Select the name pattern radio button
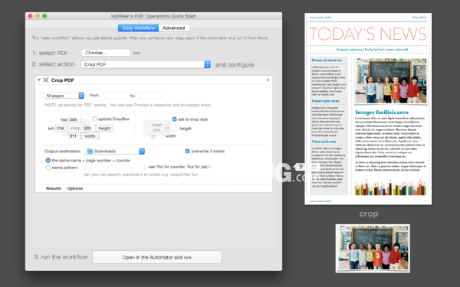This screenshot has width=460, height=287. click(x=48, y=168)
